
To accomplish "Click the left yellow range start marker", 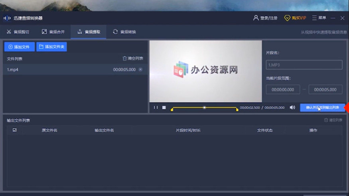I will pyautogui.click(x=172, y=109).
